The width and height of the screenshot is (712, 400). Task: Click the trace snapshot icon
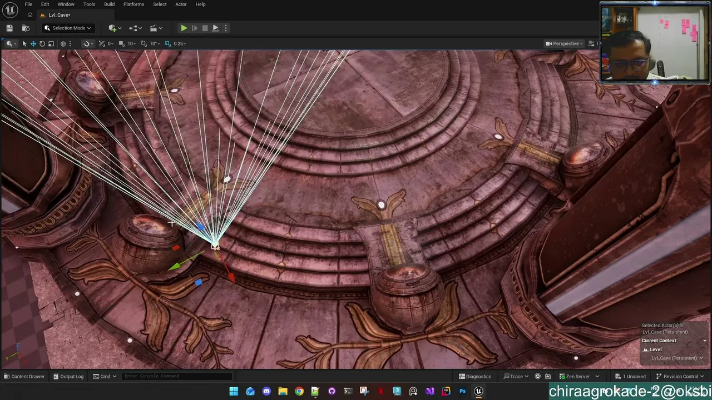(x=548, y=376)
